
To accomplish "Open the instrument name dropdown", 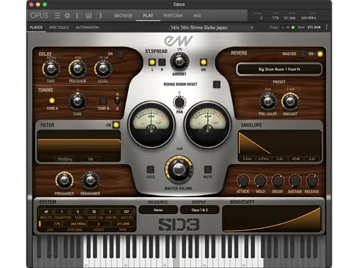I will [211, 27].
